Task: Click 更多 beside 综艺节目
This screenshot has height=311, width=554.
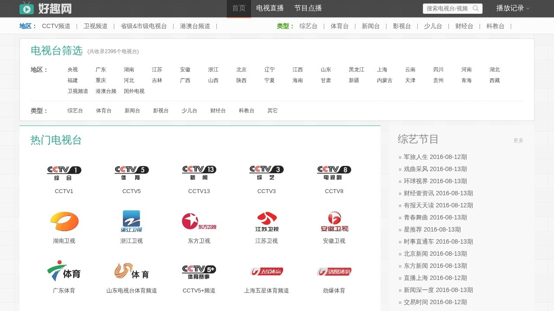Action: coord(518,140)
